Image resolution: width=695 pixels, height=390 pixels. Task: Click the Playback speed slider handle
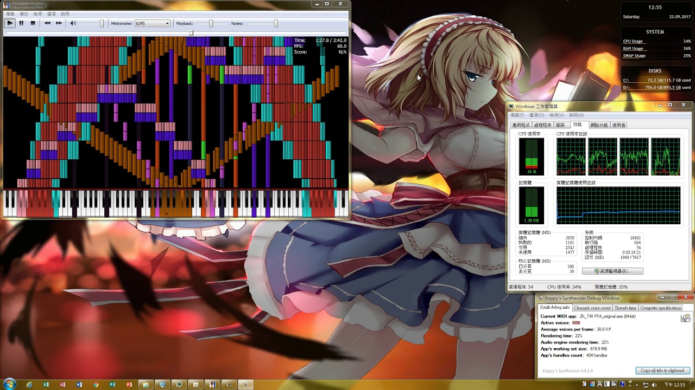tap(211, 23)
